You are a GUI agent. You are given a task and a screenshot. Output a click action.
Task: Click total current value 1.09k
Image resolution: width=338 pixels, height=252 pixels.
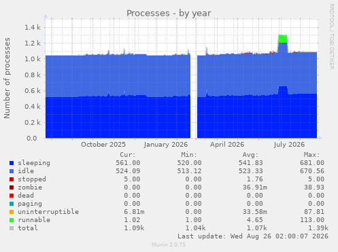(134, 228)
